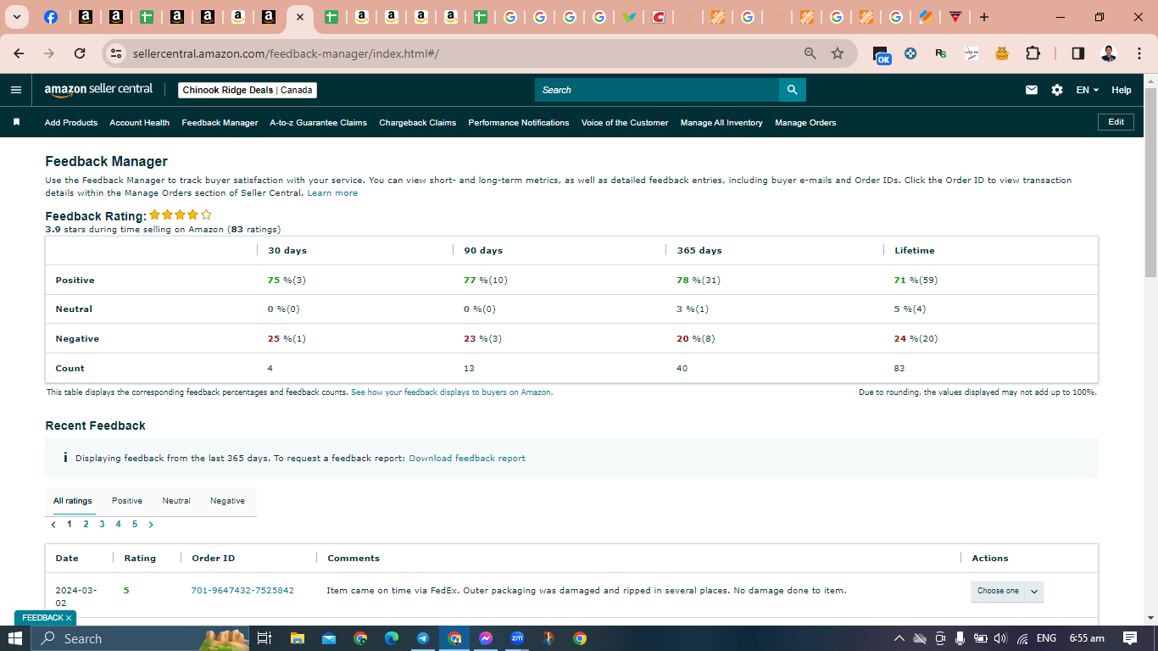Switch to the Negative ratings tab
This screenshot has width=1158, height=651.
pos(227,501)
